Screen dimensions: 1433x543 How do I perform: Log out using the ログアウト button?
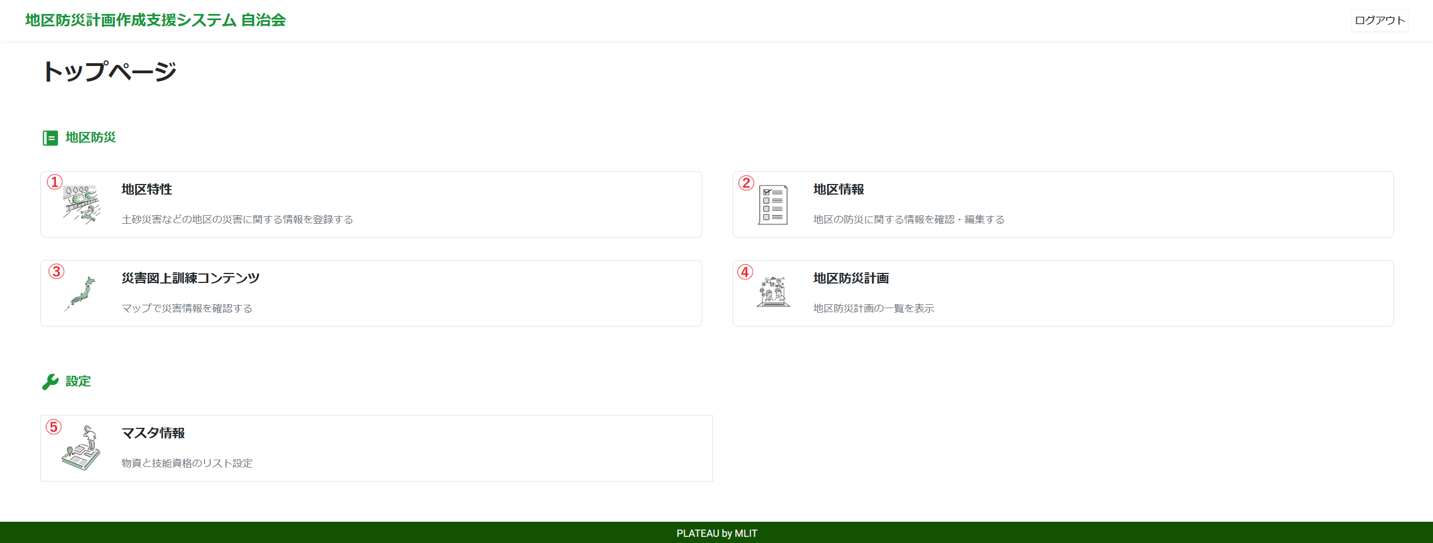pos(1379,21)
